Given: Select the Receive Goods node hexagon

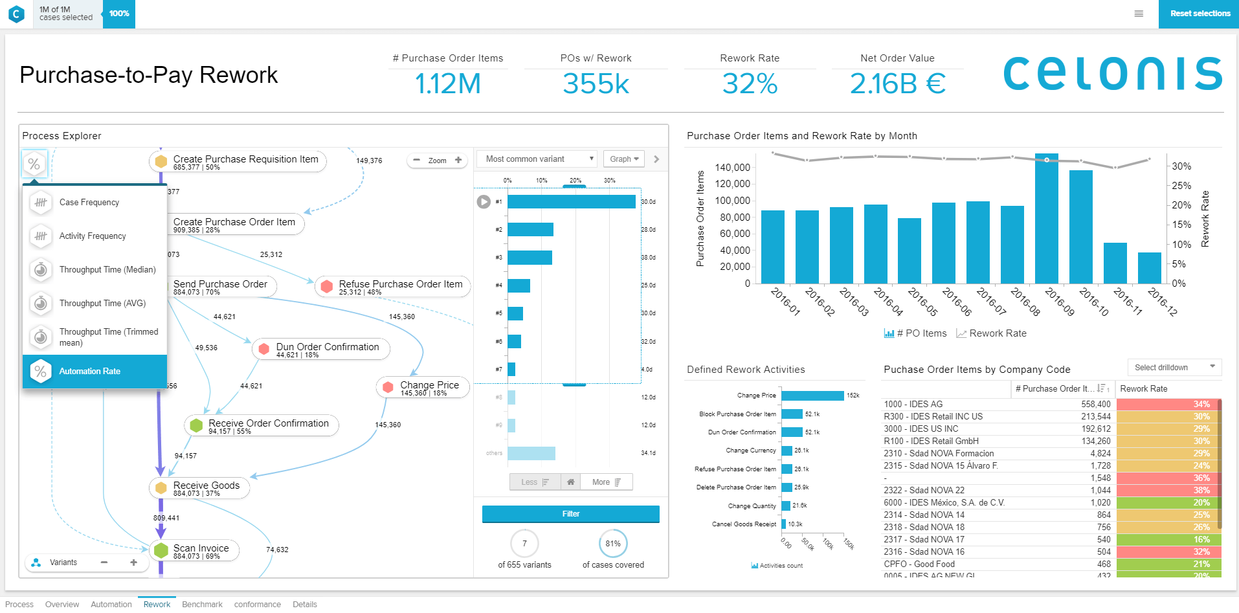Looking at the screenshot, I should pos(161,487).
